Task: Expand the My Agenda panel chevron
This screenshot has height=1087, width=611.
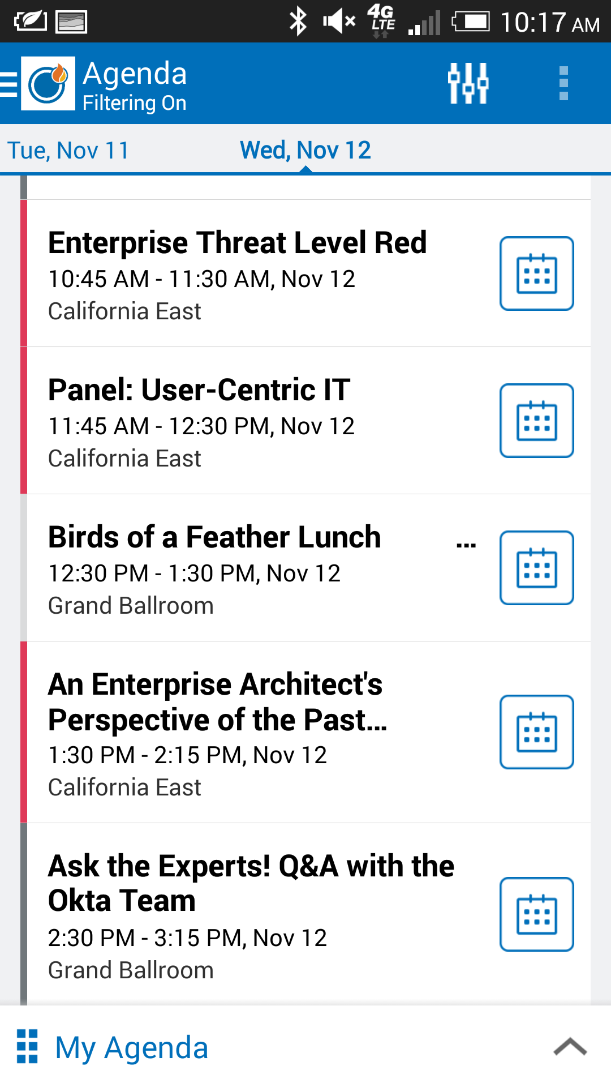Action: [570, 1047]
